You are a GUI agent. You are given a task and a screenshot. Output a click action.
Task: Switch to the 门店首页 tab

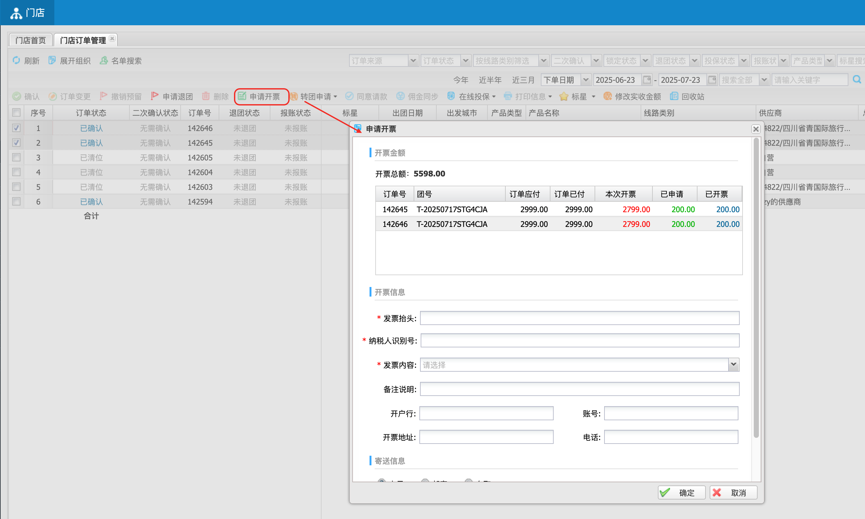pos(30,40)
